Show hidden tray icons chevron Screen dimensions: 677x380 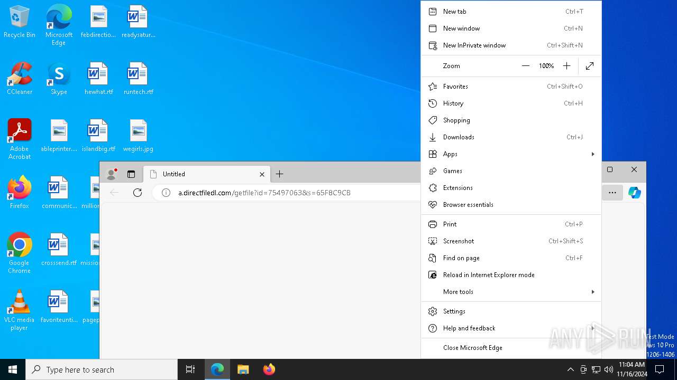[x=570, y=369]
